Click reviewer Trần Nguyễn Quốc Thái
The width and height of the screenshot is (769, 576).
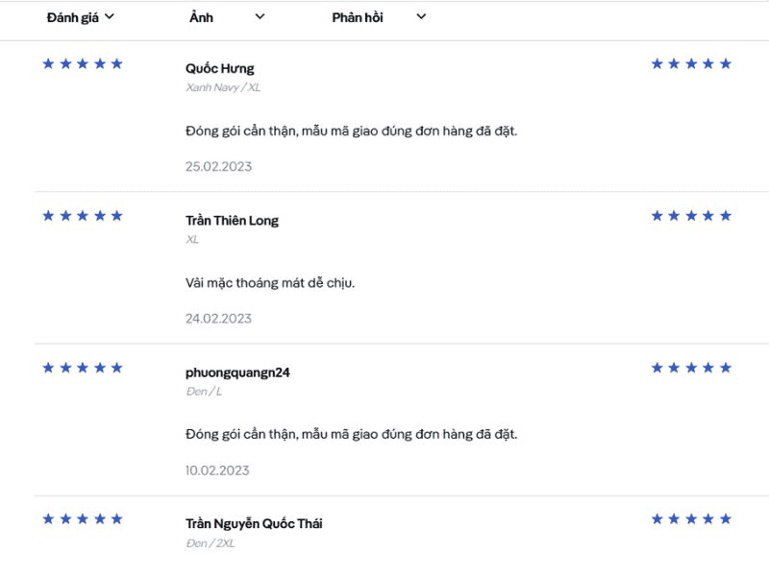pyautogui.click(x=254, y=524)
